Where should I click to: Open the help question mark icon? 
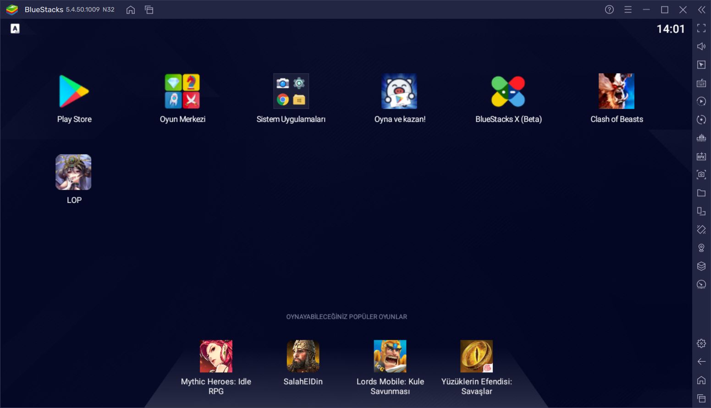click(609, 10)
